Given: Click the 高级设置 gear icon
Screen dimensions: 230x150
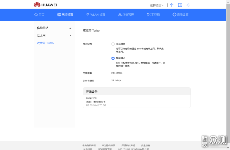Looking at the screenshot, I should coord(174,15).
